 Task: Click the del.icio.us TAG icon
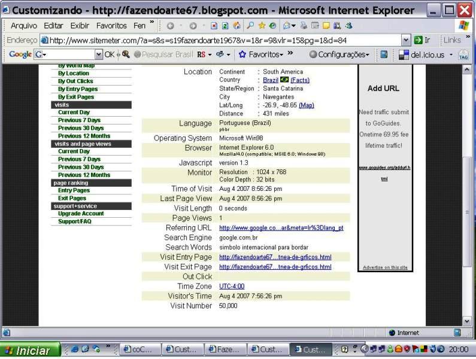tap(463, 54)
